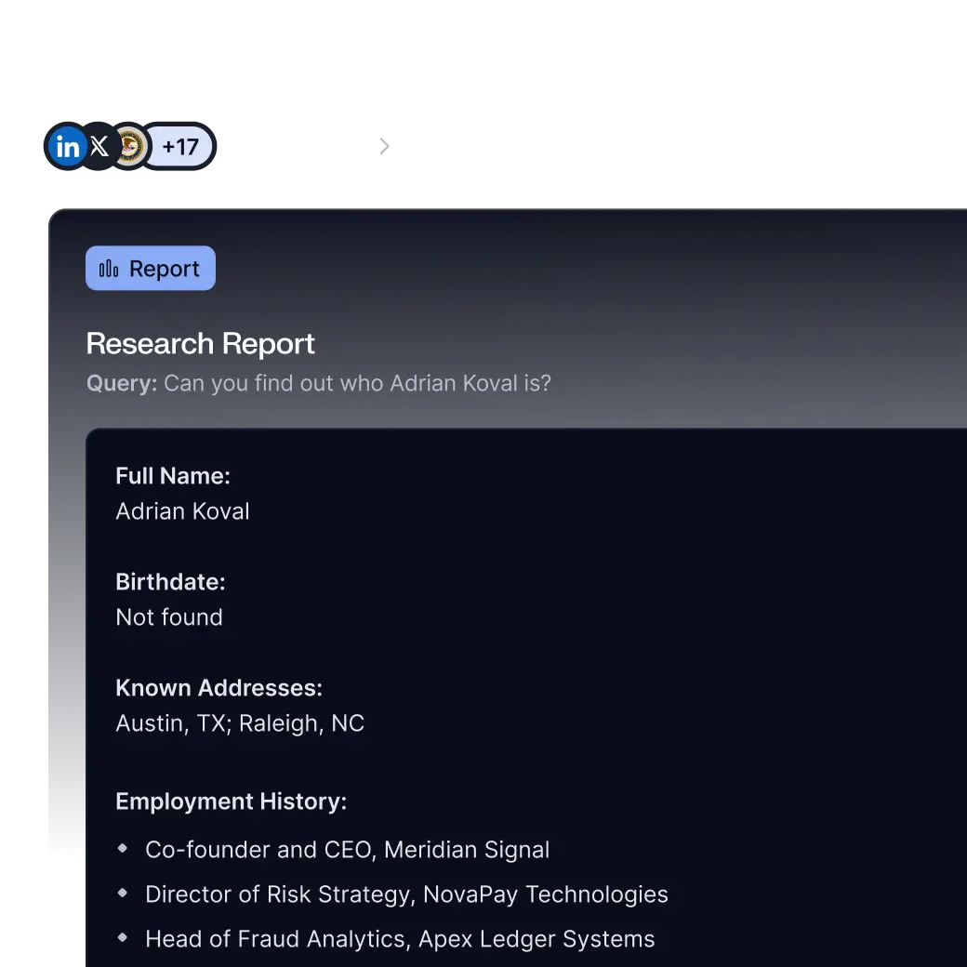The width and height of the screenshot is (967, 967).
Task: Click the Meridian Signal employment entry
Action: click(348, 849)
